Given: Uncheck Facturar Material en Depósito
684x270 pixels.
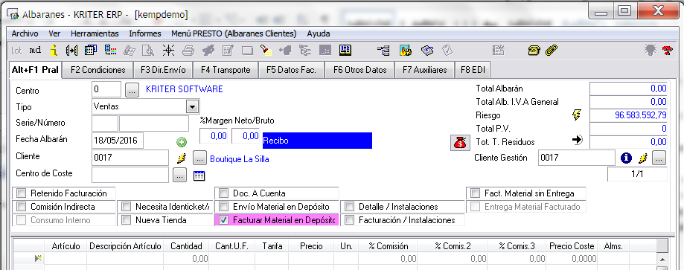Looking at the screenshot, I should (x=224, y=220).
